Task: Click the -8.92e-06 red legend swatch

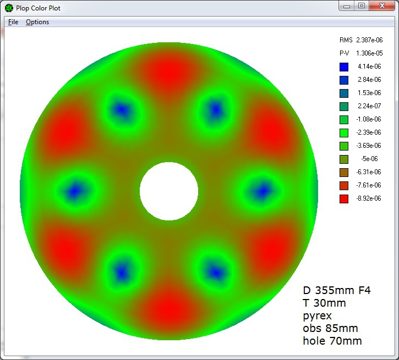Action: [344, 199]
